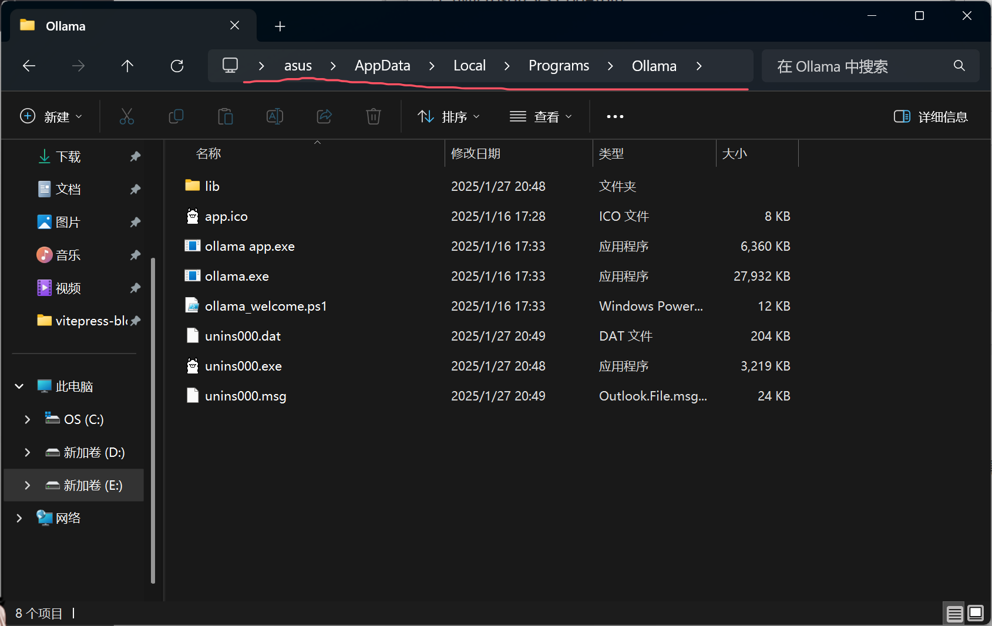Screen dimensions: 992x626
Task: Open the 查看 view dropdown
Action: (541, 117)
